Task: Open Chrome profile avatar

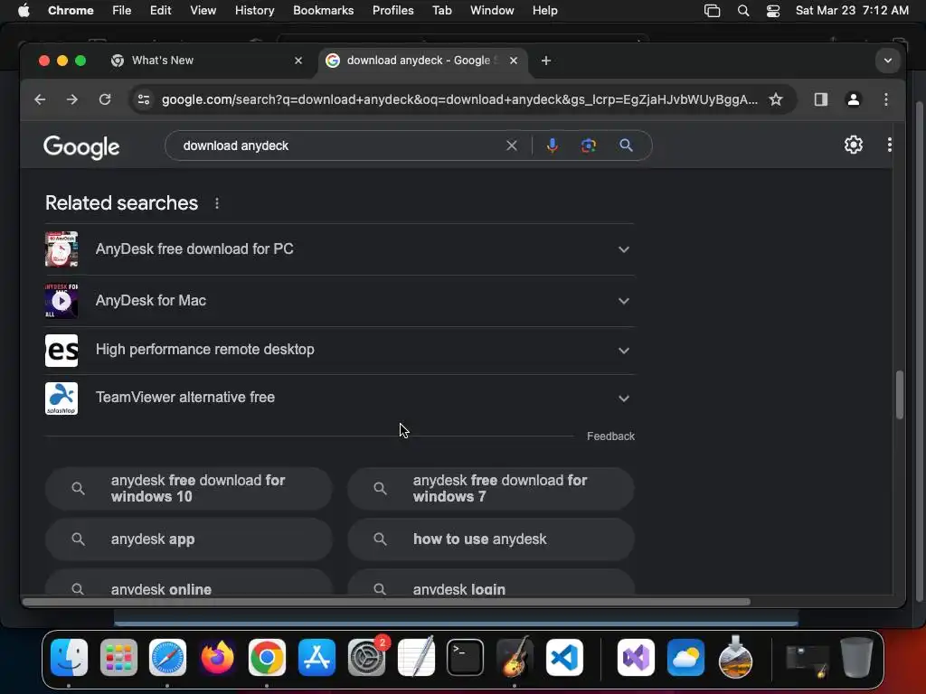Action: pos(853,99)
